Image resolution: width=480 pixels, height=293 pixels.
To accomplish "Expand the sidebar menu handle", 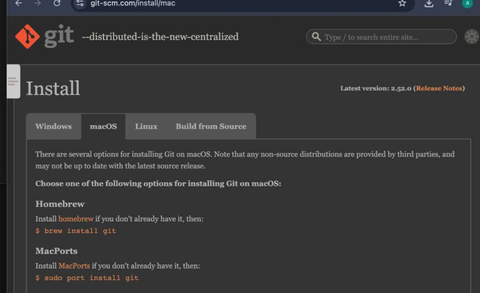I will coord(13,82).
